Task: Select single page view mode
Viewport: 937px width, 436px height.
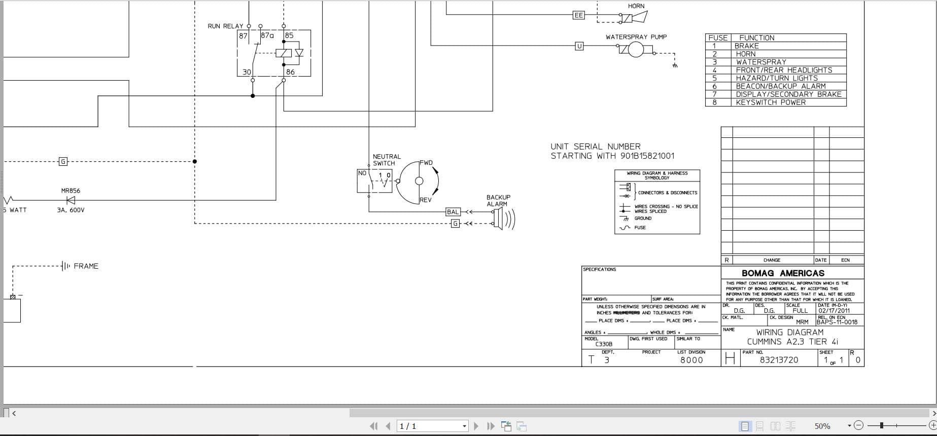Action: 745,426
